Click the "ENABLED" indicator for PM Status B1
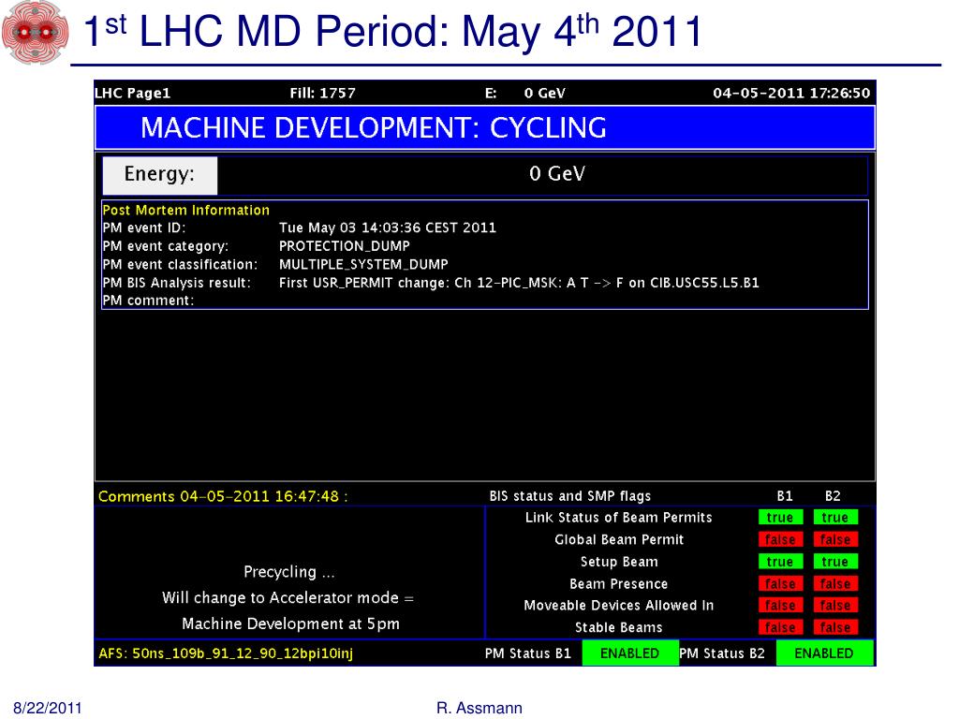 tap(630, 653)
